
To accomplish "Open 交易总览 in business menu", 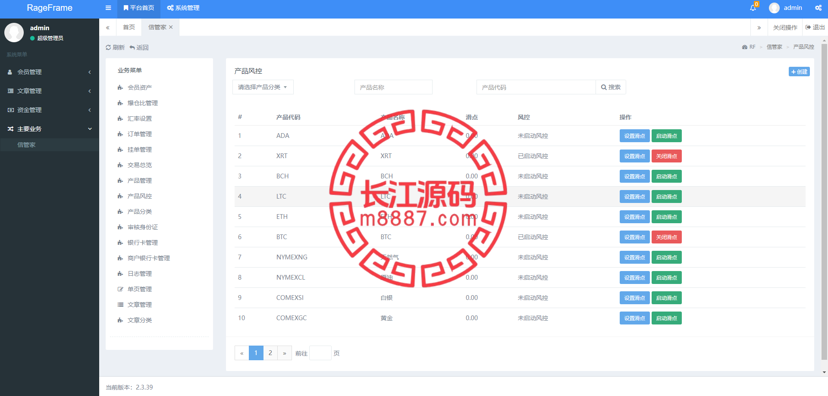I will click(140, 165).
